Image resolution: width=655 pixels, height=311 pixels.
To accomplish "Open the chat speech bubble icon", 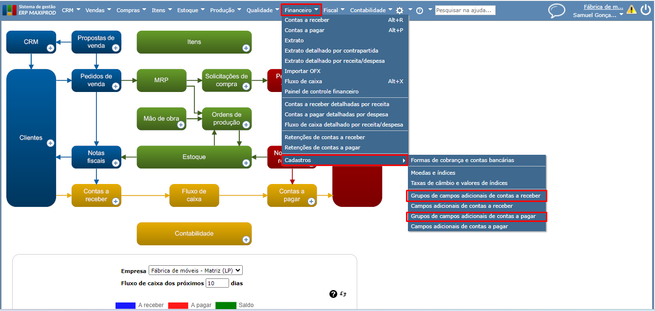I will point(557,11).
